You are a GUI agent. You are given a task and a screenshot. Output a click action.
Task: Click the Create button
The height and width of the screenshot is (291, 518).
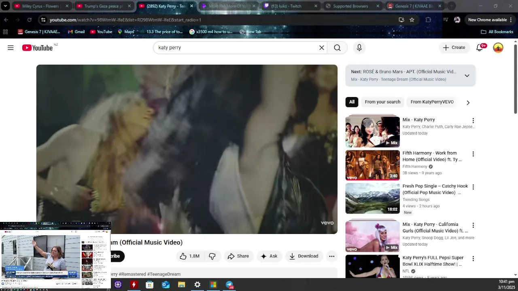coord(454,48)
